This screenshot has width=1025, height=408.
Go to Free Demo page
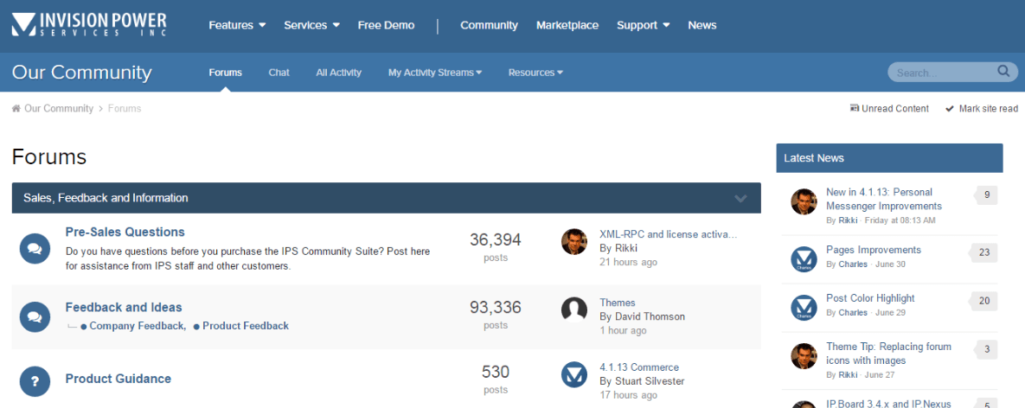click(386, 25)
